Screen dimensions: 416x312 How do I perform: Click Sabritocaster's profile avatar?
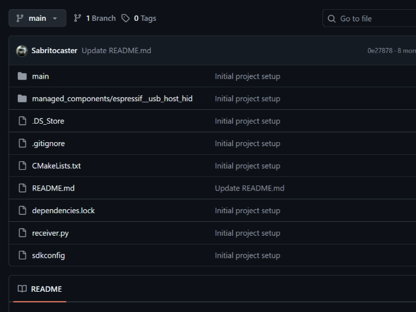[x=22, y=51]
